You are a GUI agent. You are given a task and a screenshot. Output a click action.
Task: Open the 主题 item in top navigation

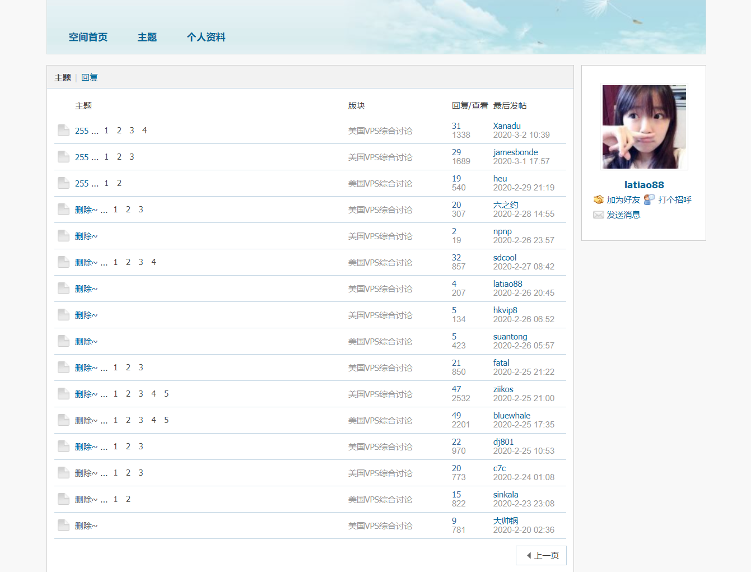147,37
